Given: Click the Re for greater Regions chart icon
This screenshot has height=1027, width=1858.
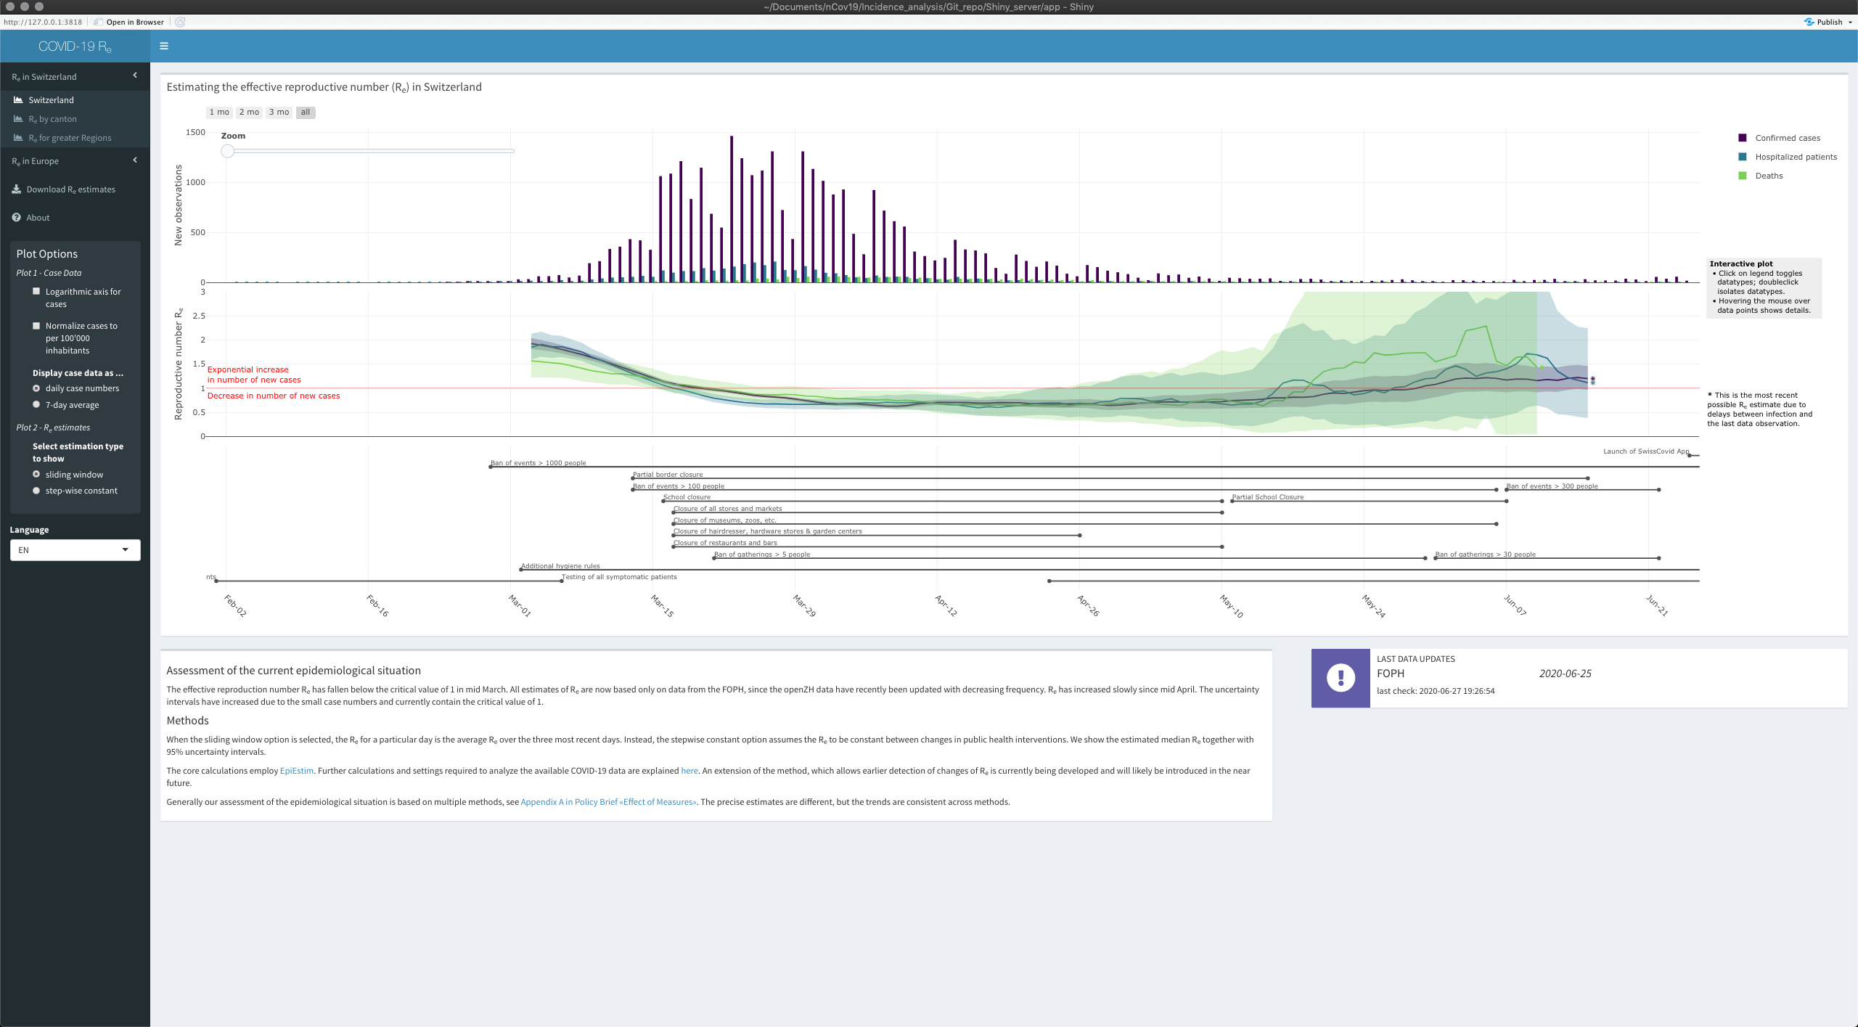Looking at the screenshot, I should click(18, 137).
